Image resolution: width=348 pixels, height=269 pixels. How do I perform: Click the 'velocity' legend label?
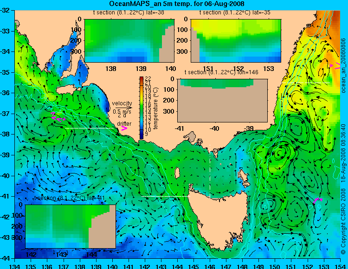(122, 103)
